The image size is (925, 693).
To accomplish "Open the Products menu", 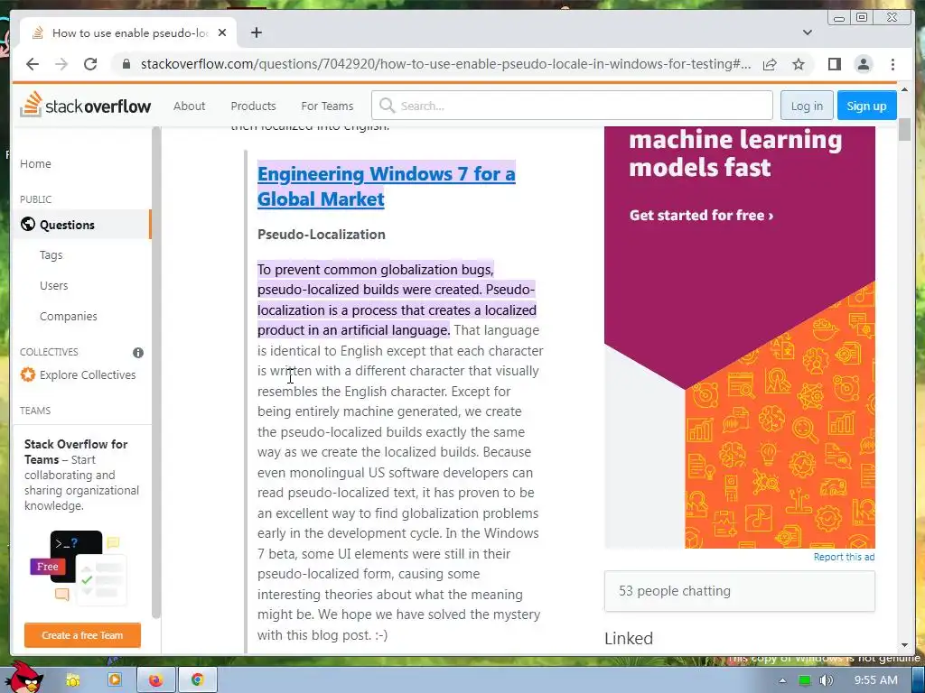I will 253,106.
